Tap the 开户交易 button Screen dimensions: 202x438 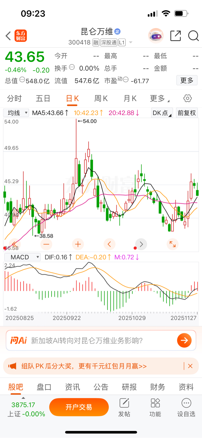[79, 407]
